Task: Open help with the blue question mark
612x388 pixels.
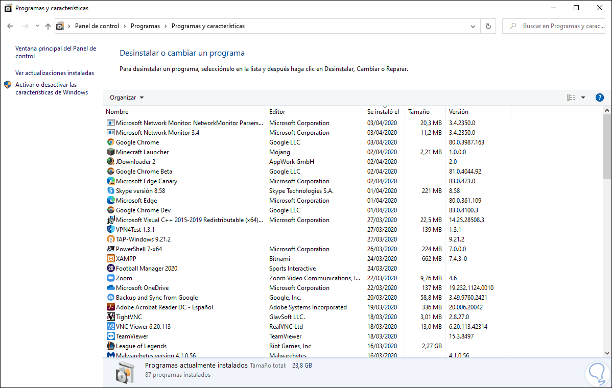Action: [x=600, y=98]
